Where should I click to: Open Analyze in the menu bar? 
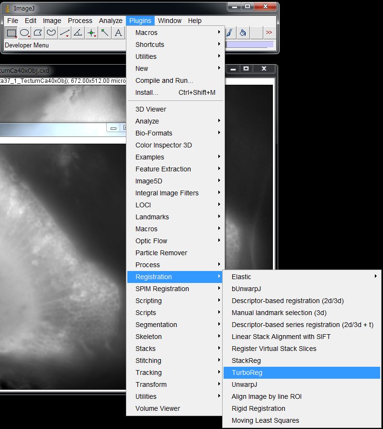(x=111, y=21)
